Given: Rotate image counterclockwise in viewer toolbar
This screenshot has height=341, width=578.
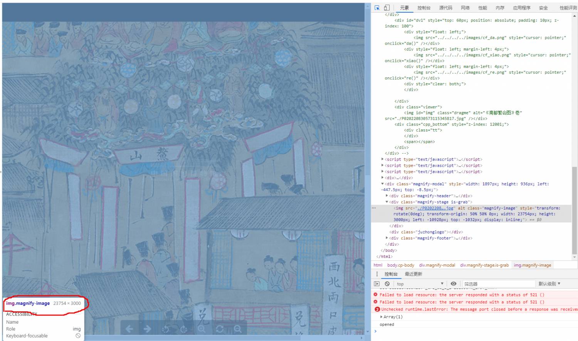Looking at the screenshot, I should tap(166, 329).
